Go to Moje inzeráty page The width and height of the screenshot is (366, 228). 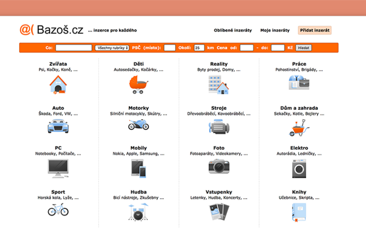tap(275, 30)
